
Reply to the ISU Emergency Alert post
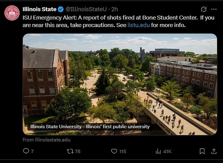point(26,151)
